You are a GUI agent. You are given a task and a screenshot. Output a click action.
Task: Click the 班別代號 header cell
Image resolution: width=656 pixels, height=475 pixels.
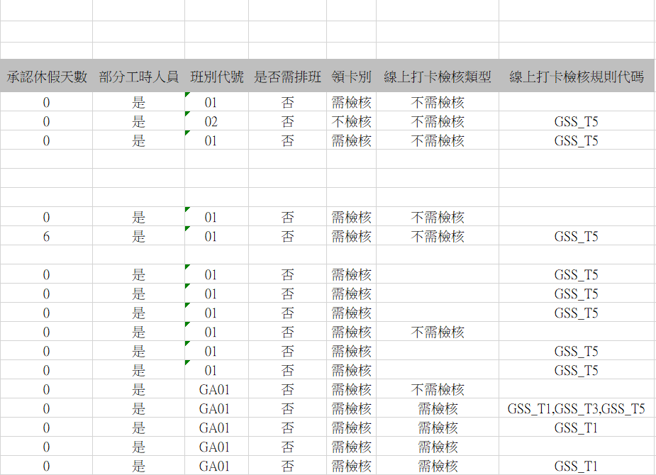pyautogui.click(x=216, y=77)
